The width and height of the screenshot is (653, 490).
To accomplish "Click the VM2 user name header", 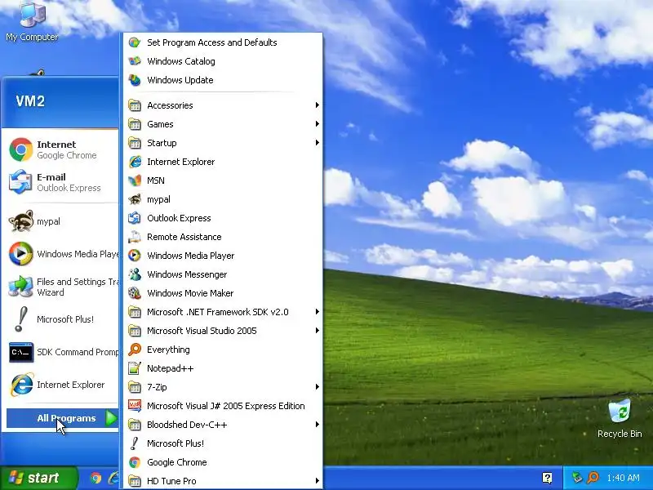I will [x=30, y=101].
